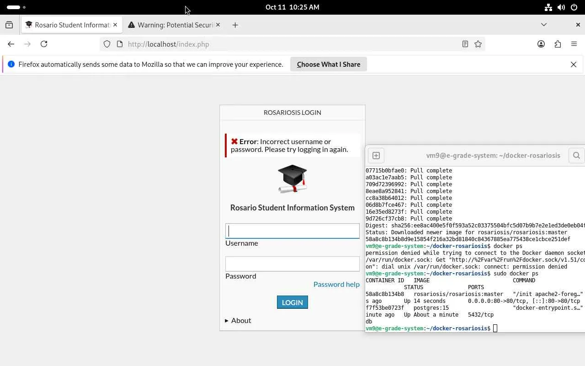Focus the Password input field

coord(292,264)
